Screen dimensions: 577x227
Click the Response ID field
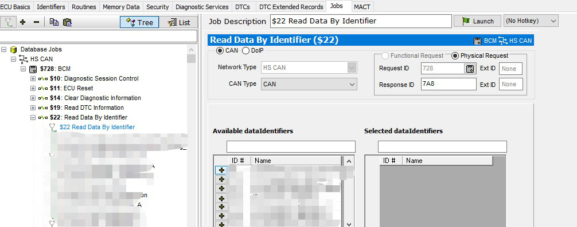[x=449, y=85]
